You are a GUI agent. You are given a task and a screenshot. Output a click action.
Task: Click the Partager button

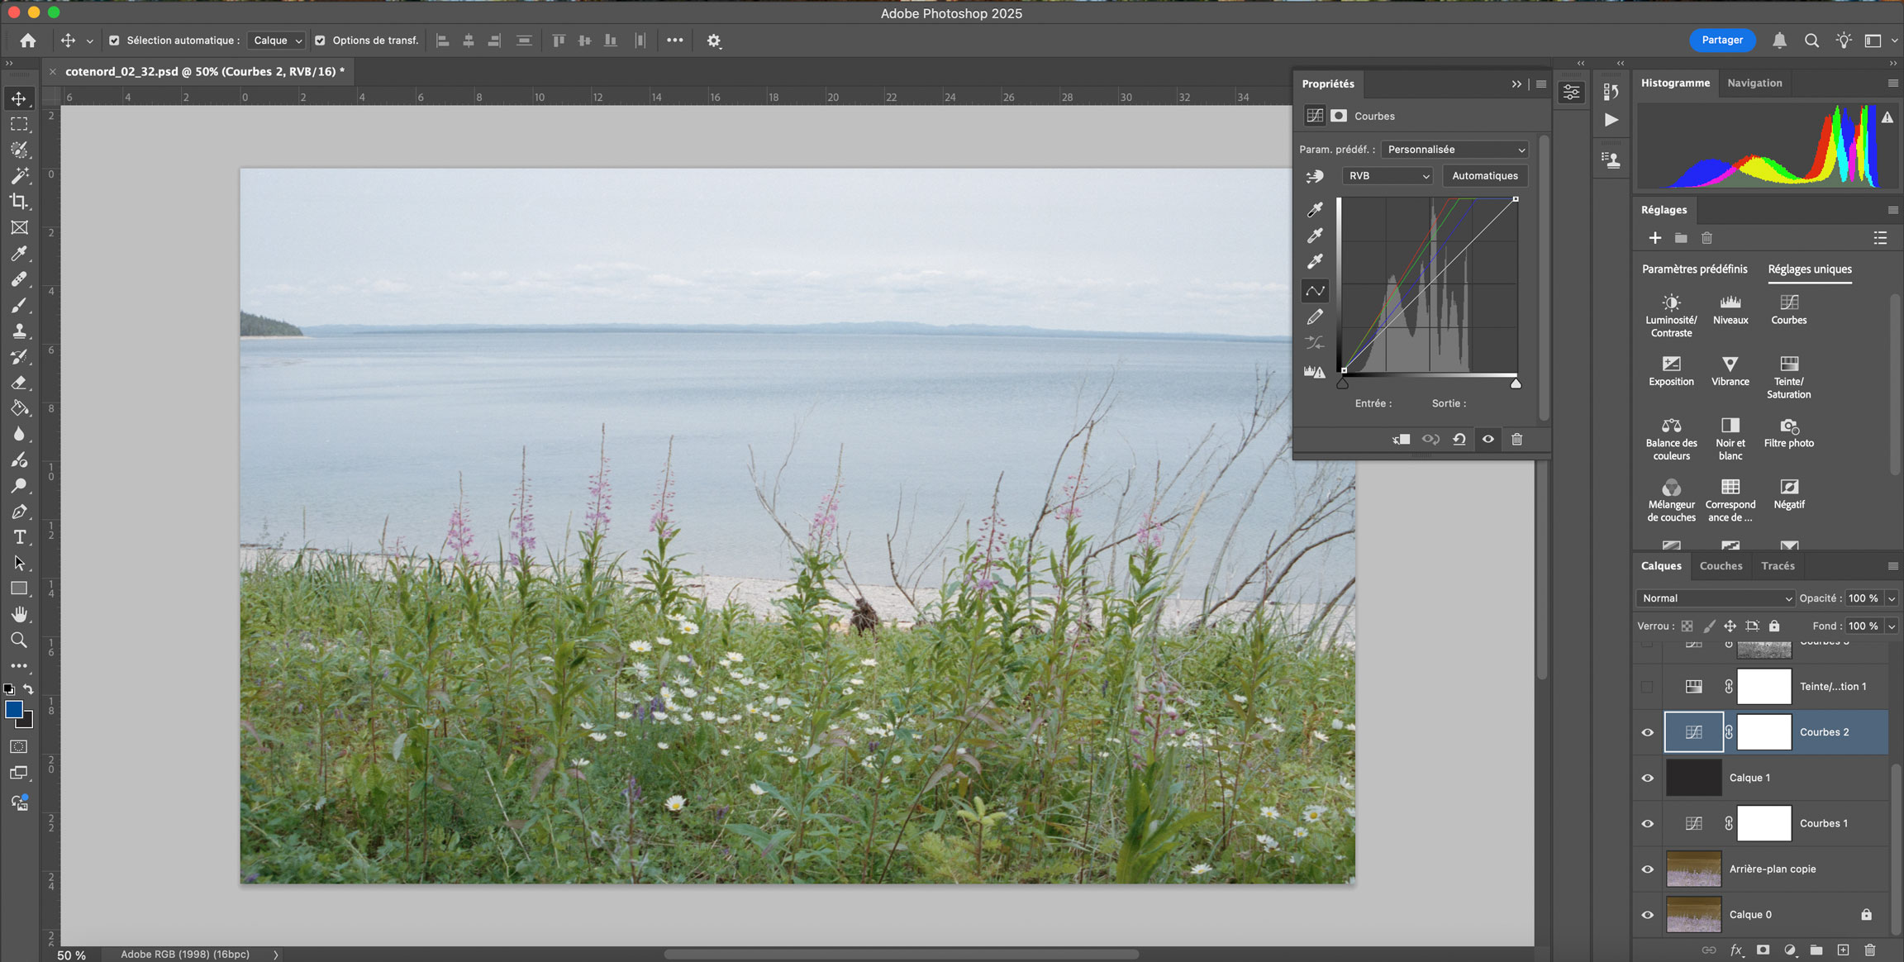[1721, 40]
